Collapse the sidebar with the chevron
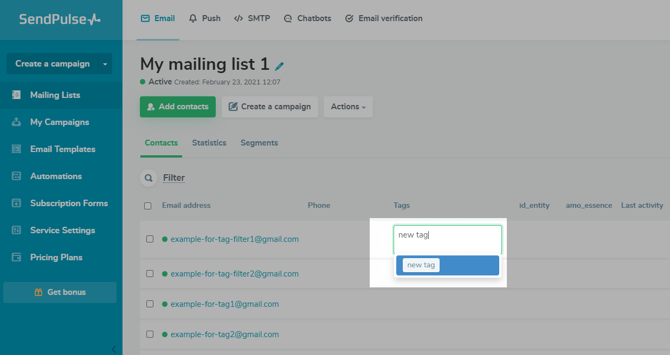 (113, 349)
